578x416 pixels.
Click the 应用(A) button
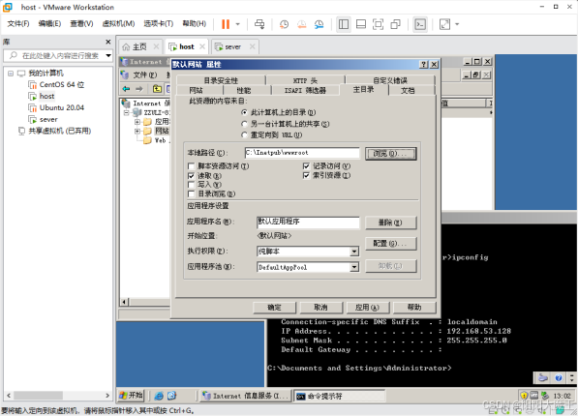pyautogui.click(x=367, y=308)
